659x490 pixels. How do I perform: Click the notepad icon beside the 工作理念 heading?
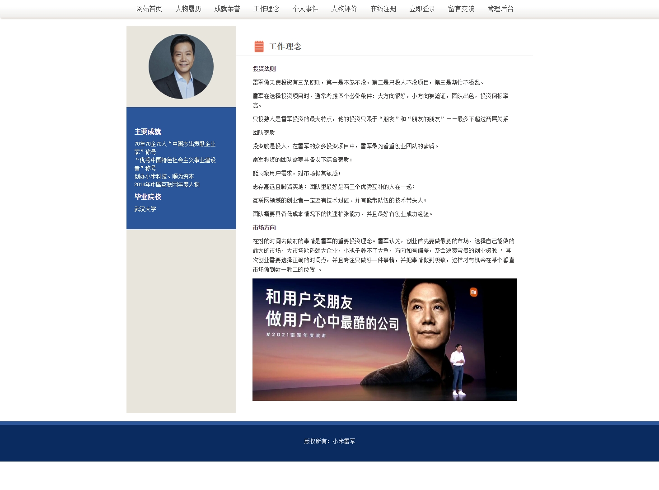(259, 46)
